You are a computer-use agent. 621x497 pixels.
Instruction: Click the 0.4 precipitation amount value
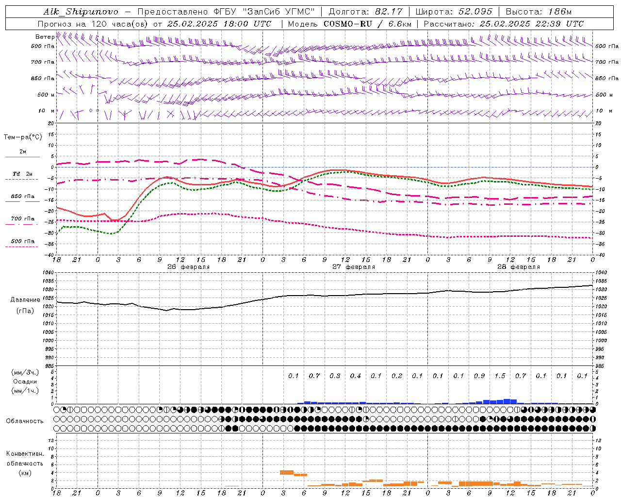(x=356, y=376)
